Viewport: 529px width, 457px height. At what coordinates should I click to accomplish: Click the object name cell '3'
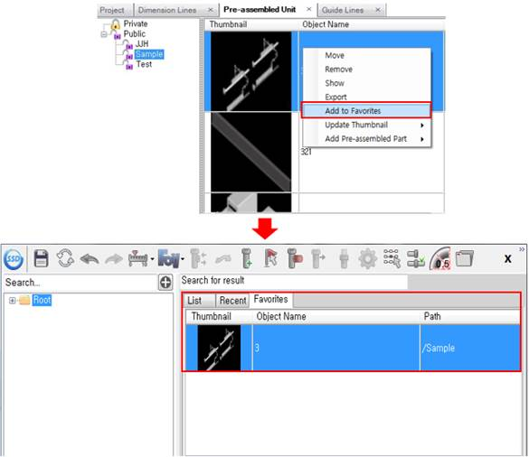tap(336, 348)
